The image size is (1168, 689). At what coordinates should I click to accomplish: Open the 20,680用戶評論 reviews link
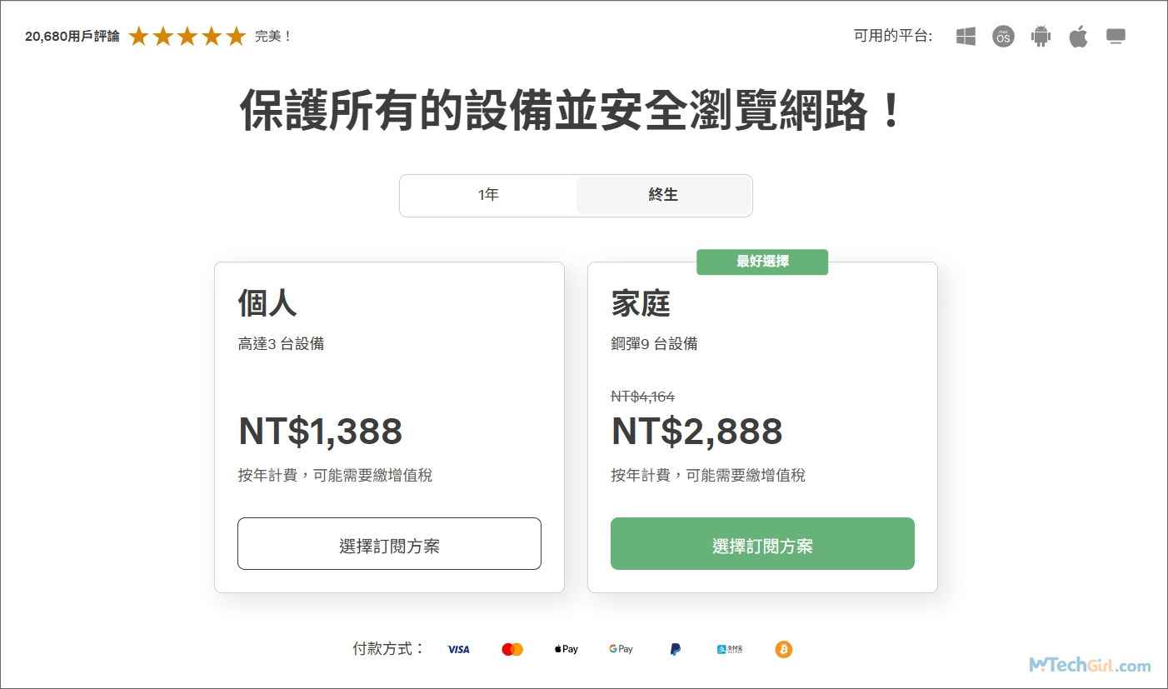72,37
